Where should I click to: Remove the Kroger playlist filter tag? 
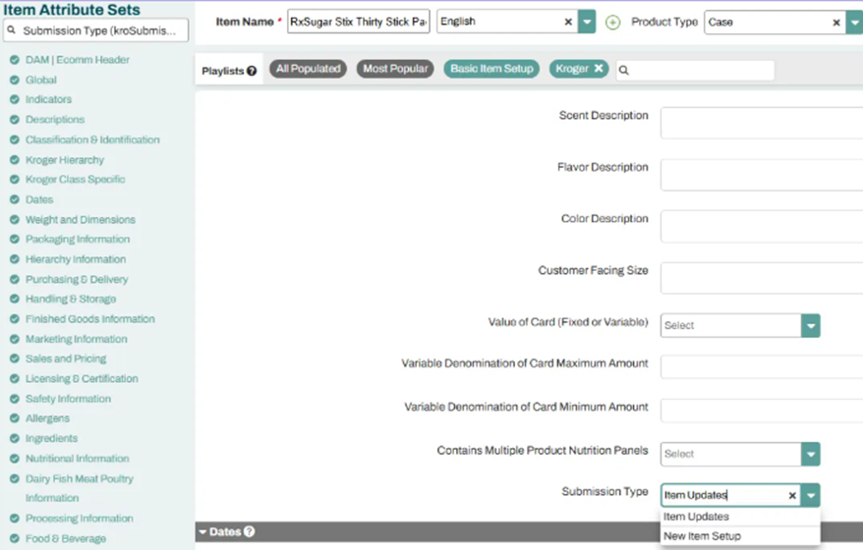(598, 69)
